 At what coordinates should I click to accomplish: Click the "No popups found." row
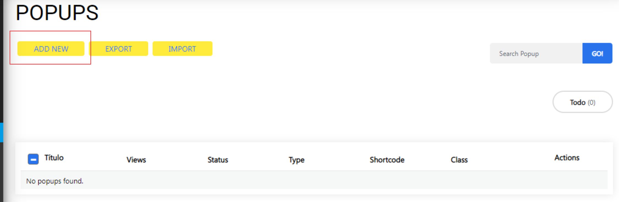[x=55, y=181]
